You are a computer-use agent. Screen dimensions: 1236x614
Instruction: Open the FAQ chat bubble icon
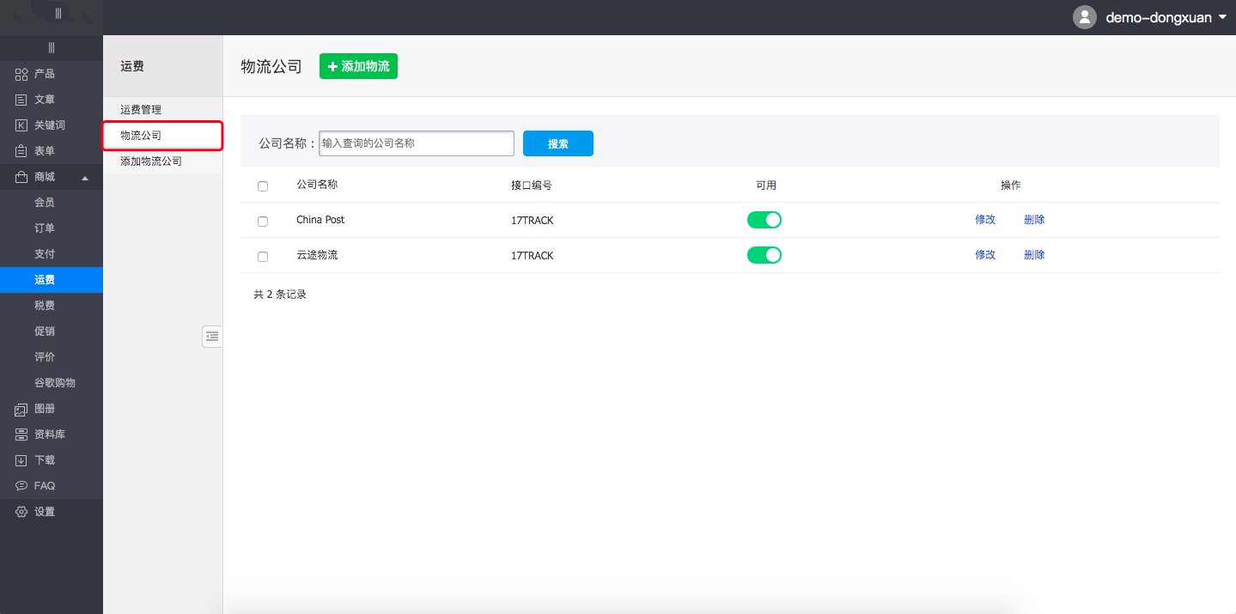22,486
